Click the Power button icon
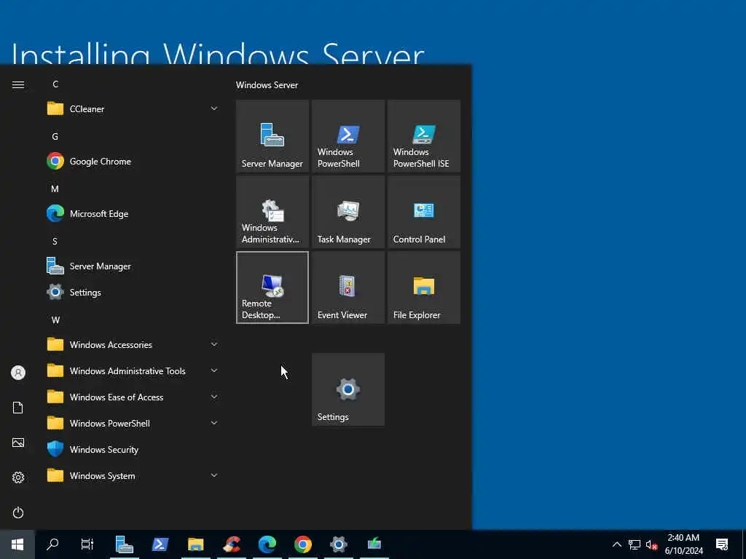 (x=18, y=512)
